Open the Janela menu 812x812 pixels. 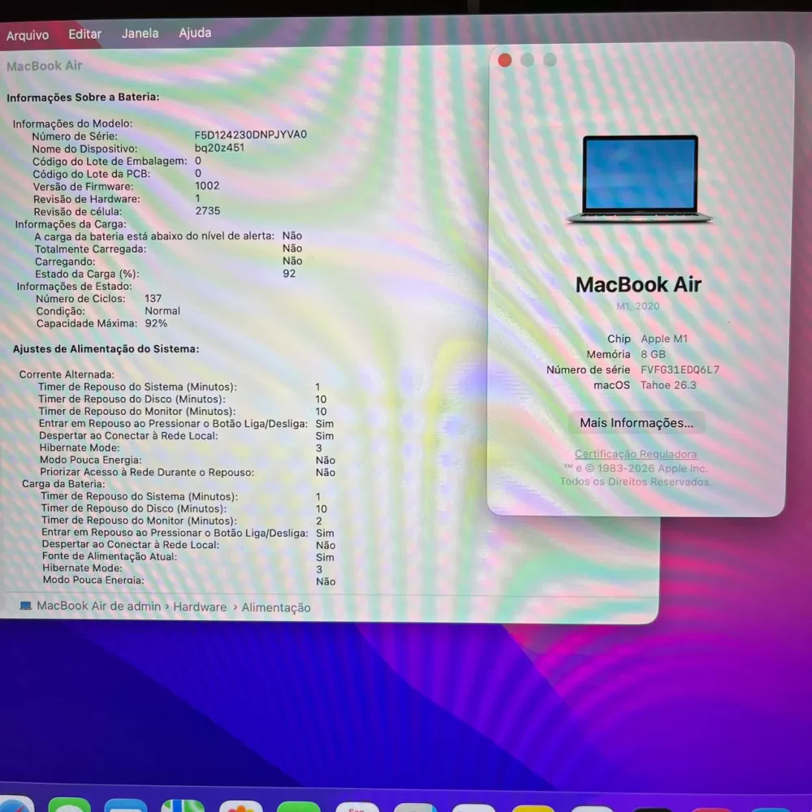pos(140,33)
